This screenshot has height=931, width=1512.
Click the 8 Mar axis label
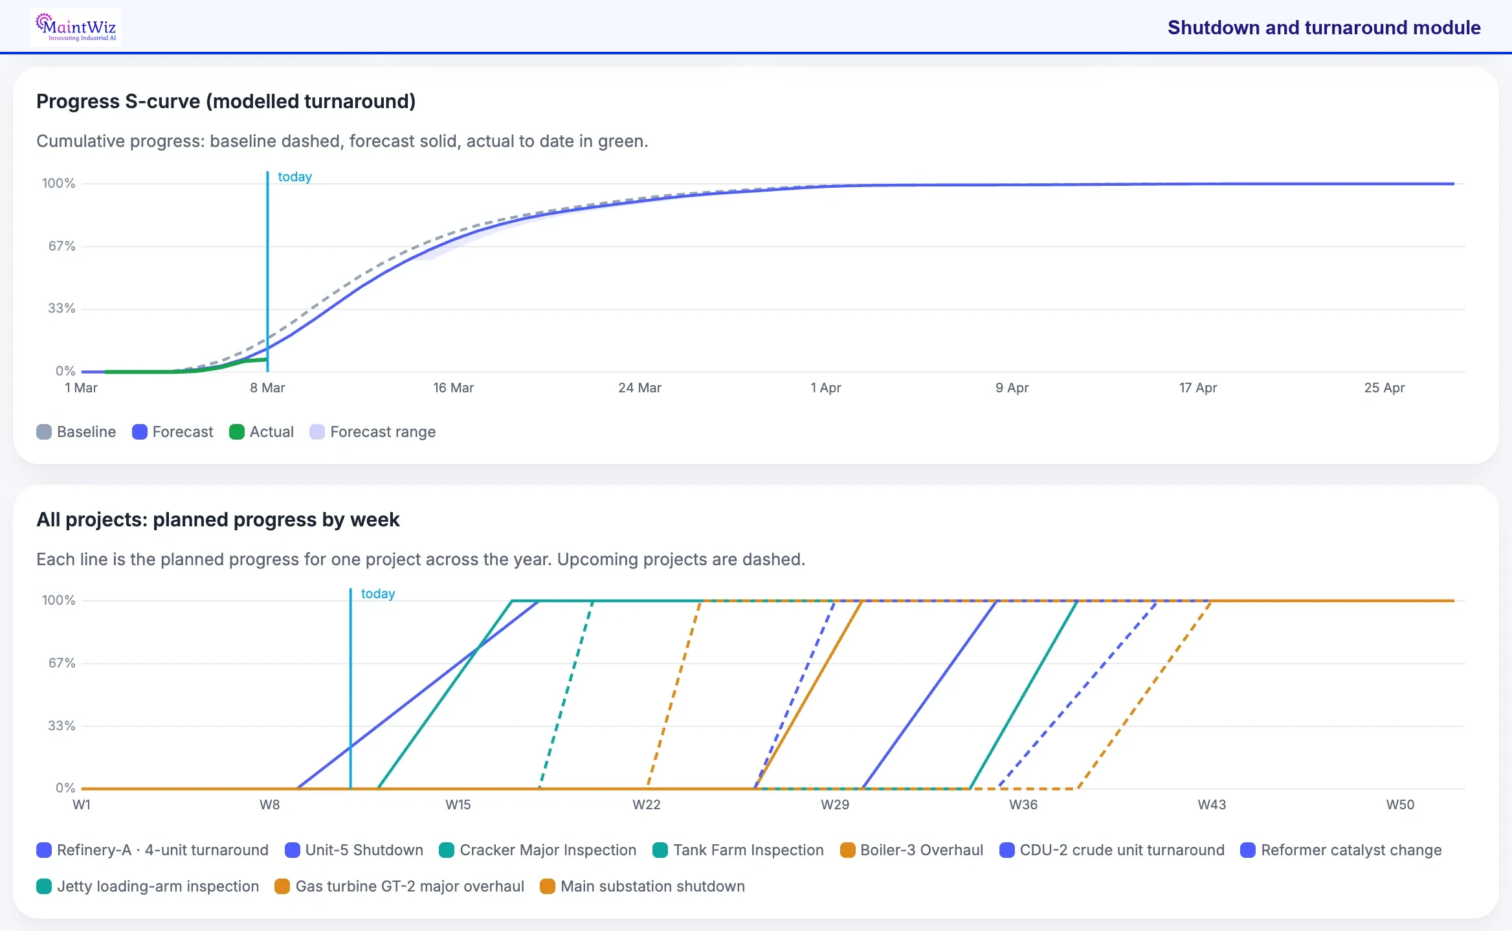(x=267, y=388)
